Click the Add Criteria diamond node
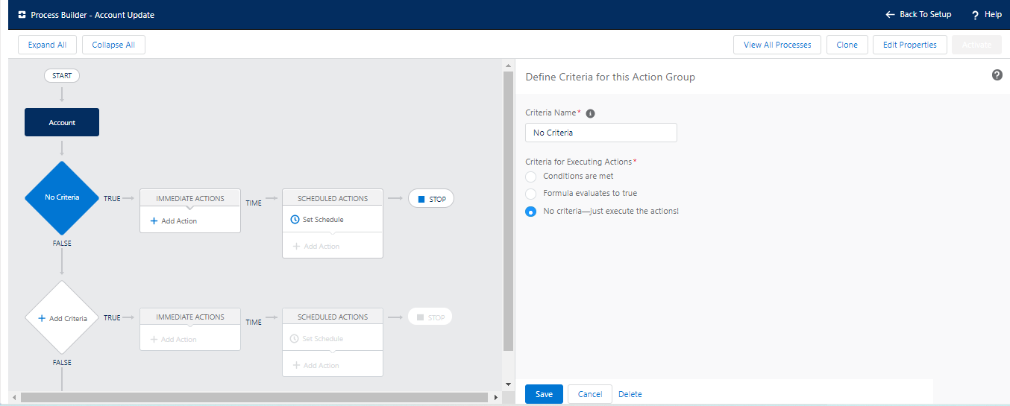 click(62, 318)
